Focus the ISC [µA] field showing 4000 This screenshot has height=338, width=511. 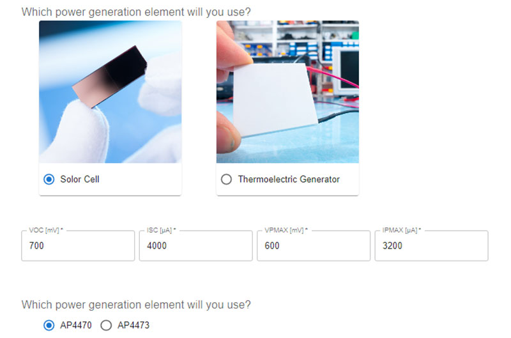click(x=196, y=246)
